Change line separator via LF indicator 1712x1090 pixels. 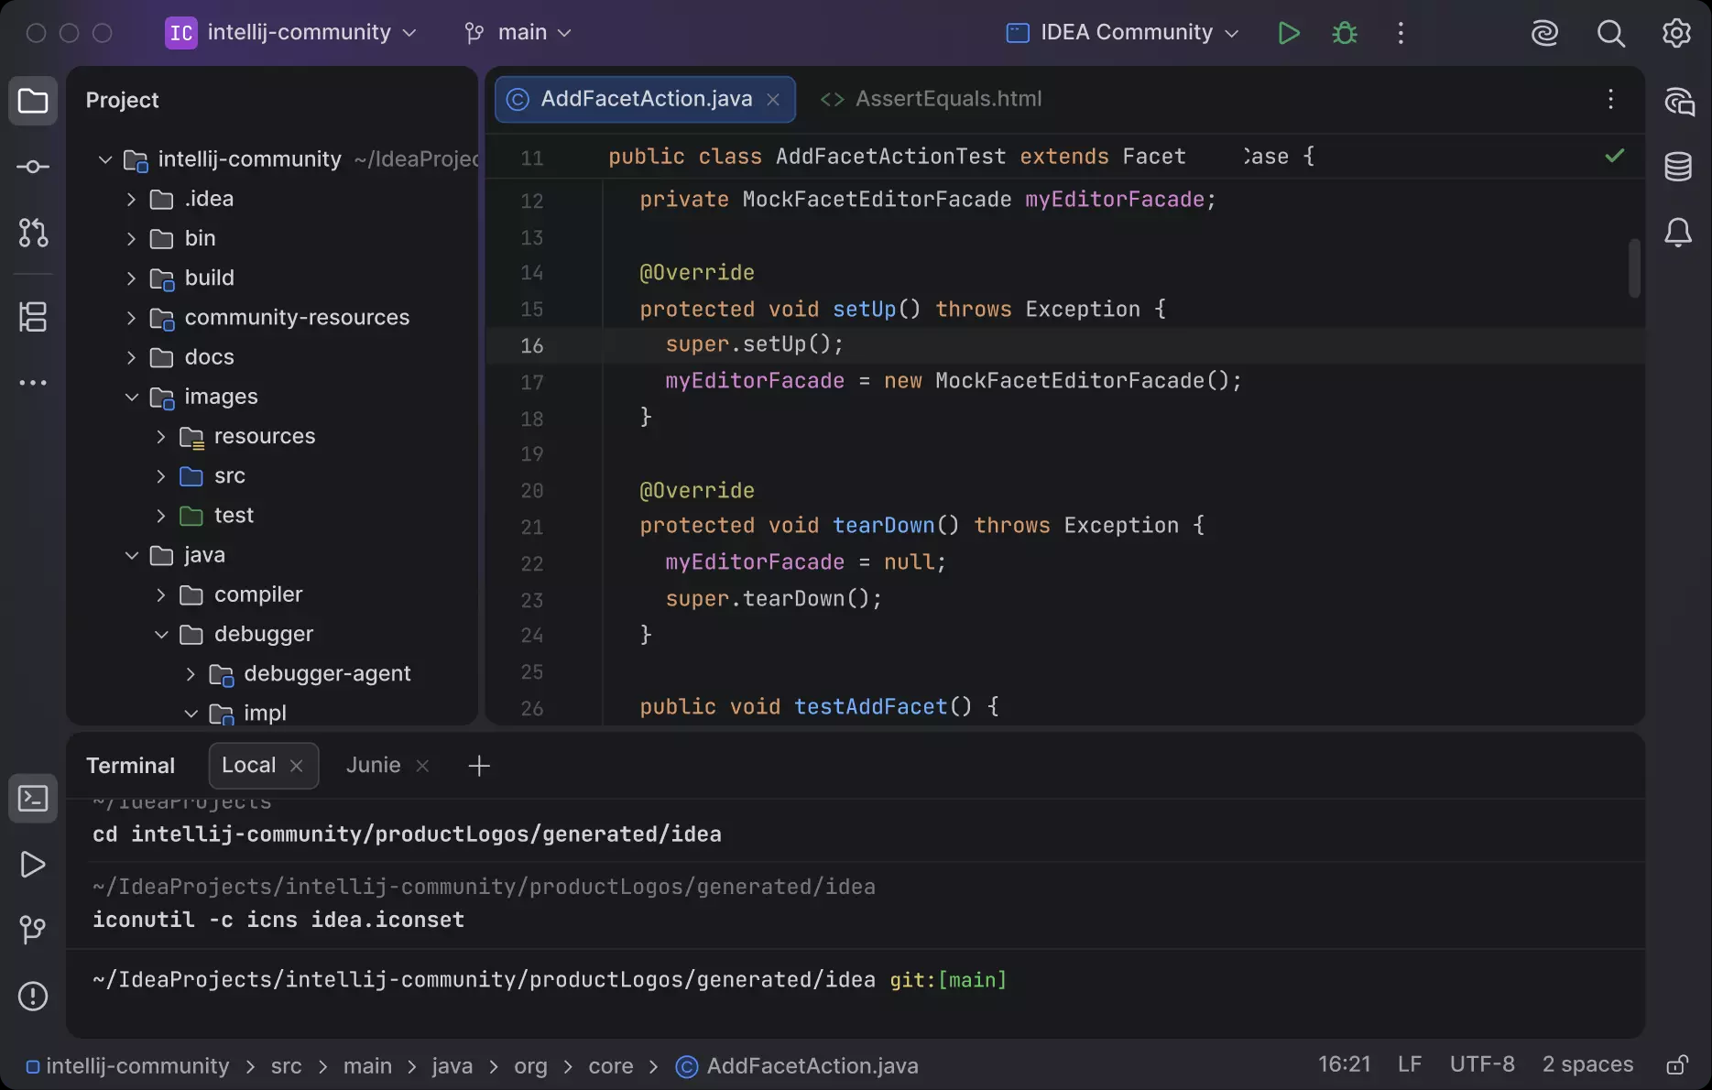pos(1409,1063)
